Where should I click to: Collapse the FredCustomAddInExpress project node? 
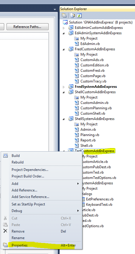tap(64, 49)
